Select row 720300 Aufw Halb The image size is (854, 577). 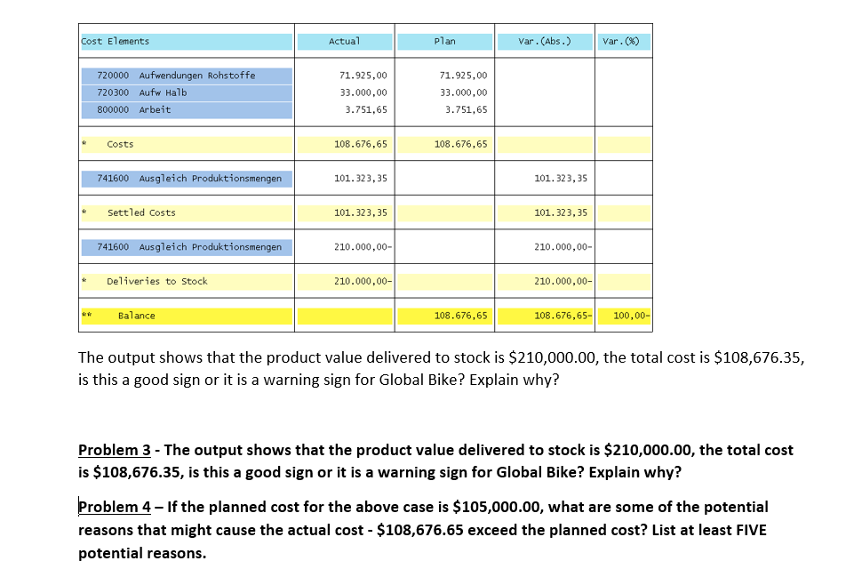(x=187, y=92)
